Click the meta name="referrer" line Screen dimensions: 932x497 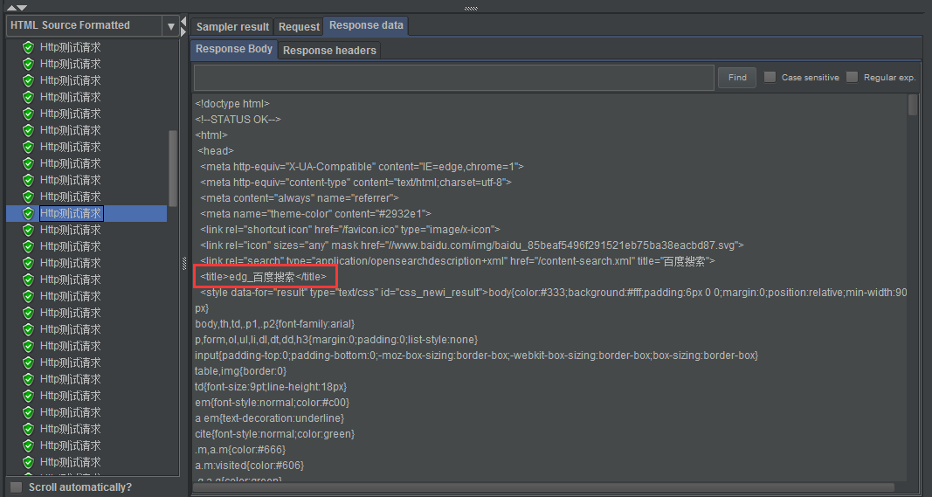[299, 198]
